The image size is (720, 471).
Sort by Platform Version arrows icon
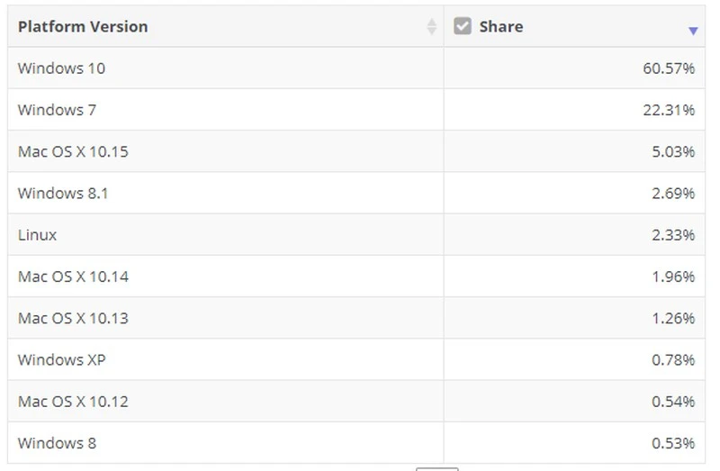(x=431, y=27)
